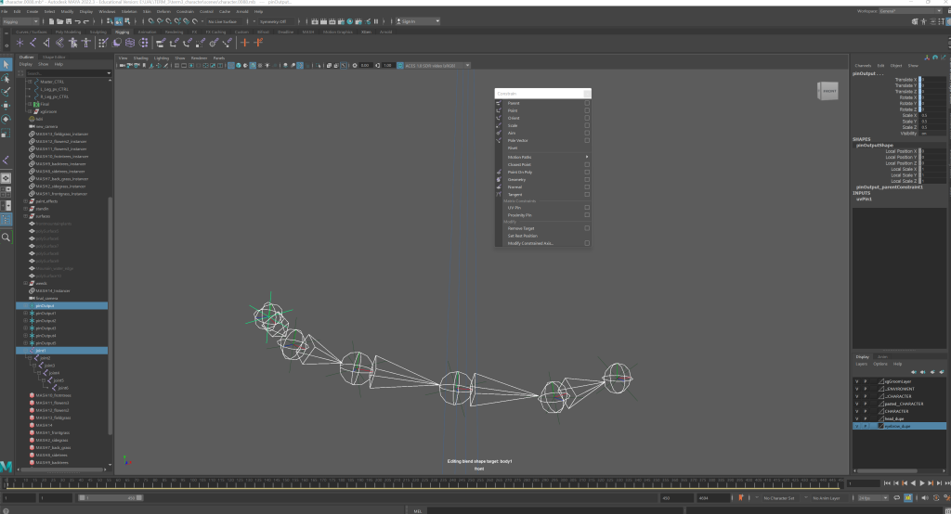Image resolution: width=951 pixels, height=514 pixels.
Task: Open the Skeleton menu
Action: point(129,11)
